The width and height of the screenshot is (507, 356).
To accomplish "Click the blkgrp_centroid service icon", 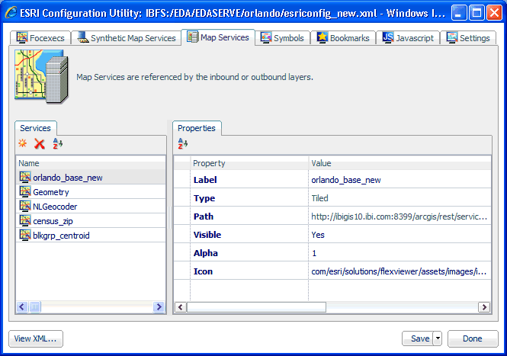I will (25, 235).
